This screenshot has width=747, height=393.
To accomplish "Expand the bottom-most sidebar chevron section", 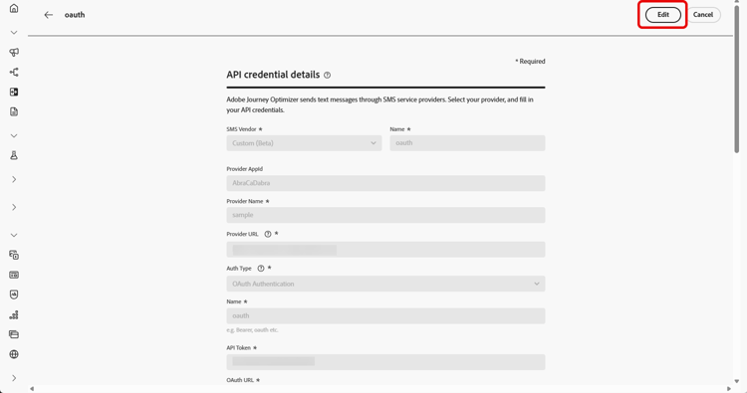I will click(14, 378).
